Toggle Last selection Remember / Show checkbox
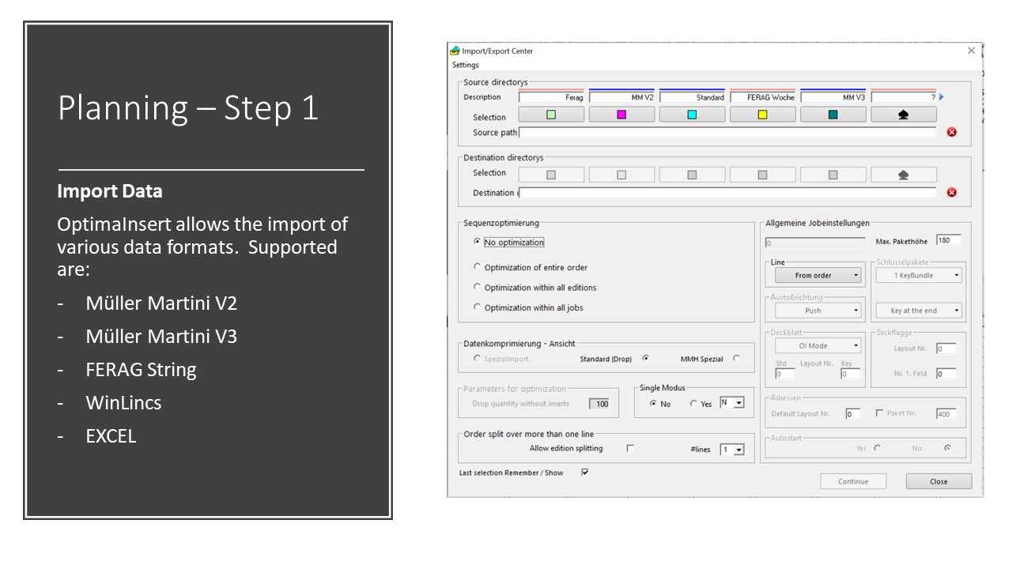The image size is (1012, 569). point(585,472)
